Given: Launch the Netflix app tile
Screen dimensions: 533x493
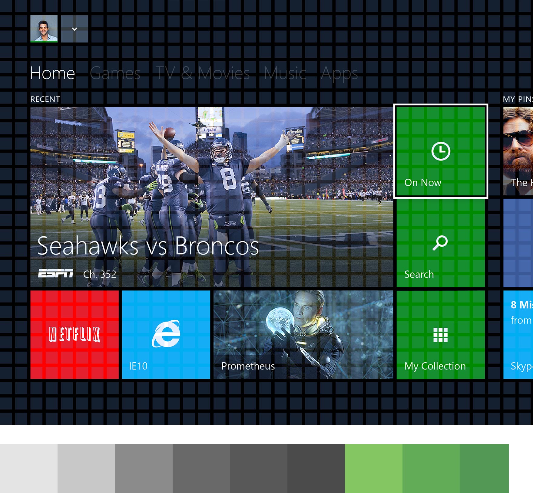Looking at the screenshot, I should tap(74, 334).
